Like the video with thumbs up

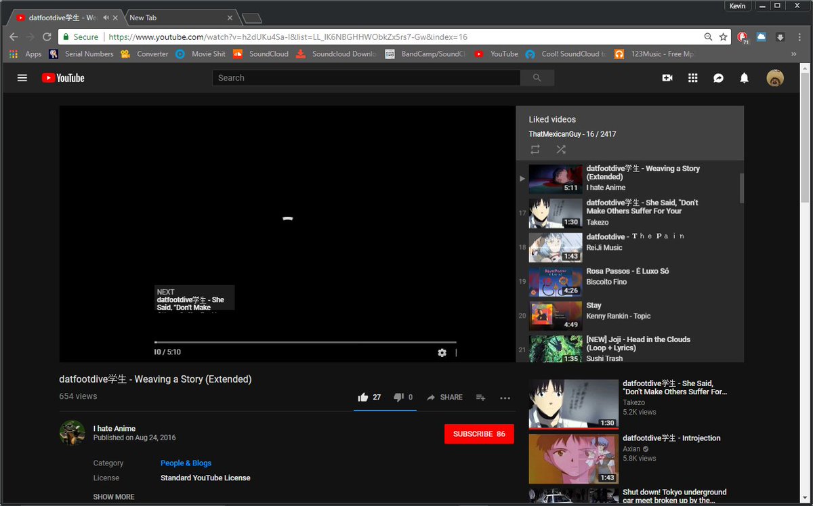(369, 398)
